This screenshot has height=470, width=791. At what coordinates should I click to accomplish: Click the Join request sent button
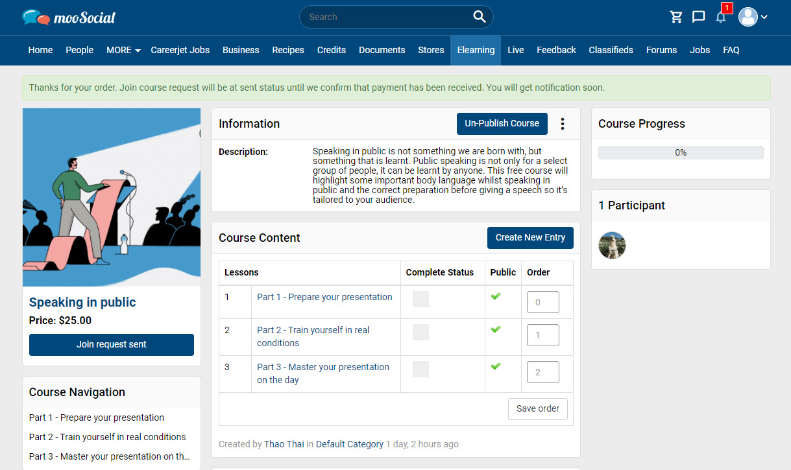pyautogui.click(x=112, y=344)
